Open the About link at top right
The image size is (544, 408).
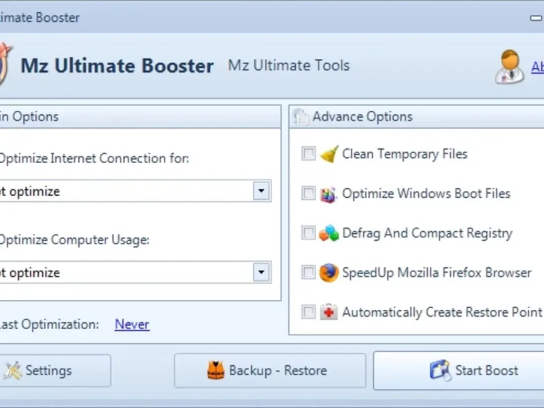point(537,67)
